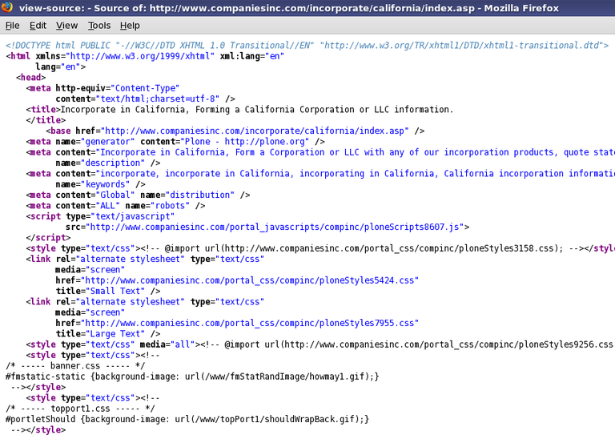Click the xmlns URL "http://www.w3.org/1999/xhtml"

(x=140, y=56)
